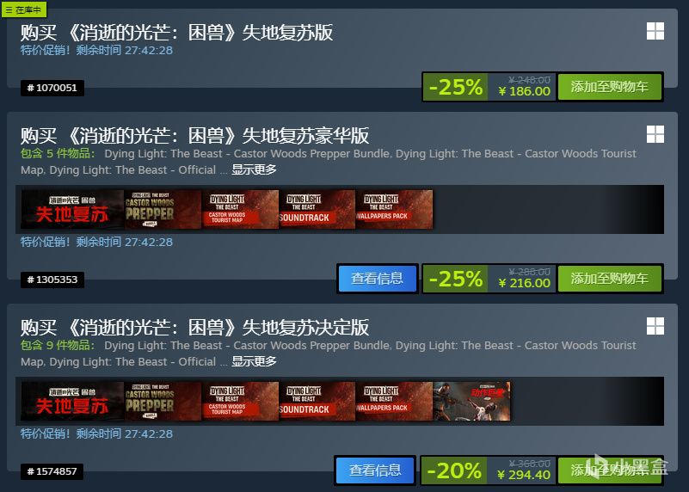Click package ID tag #1305353

tap(52, 280)
